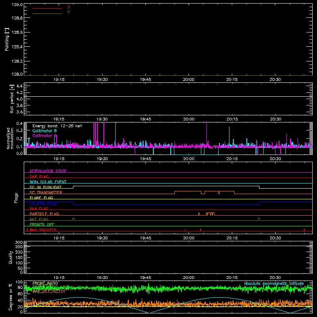Select the 80 tick on Degrees axis
This screenshot has height=317, width=317.
(x=20, y=287)
